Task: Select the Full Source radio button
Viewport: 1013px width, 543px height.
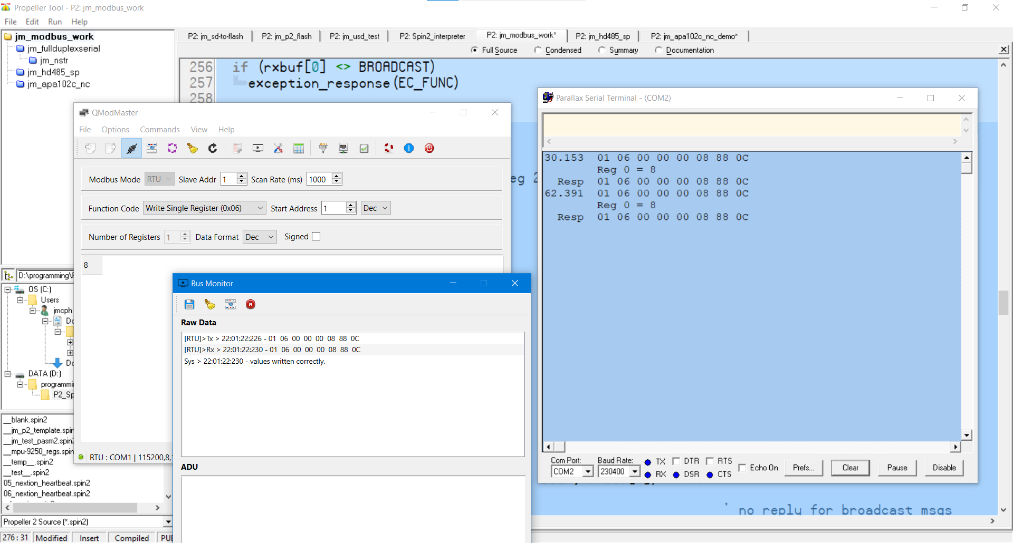Action: [x=474, y=50]
